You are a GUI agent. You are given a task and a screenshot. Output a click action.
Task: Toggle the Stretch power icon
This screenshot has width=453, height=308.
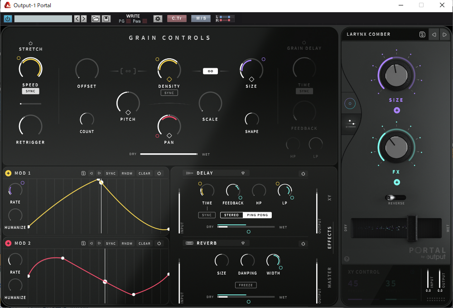click(x=31, y=43)
